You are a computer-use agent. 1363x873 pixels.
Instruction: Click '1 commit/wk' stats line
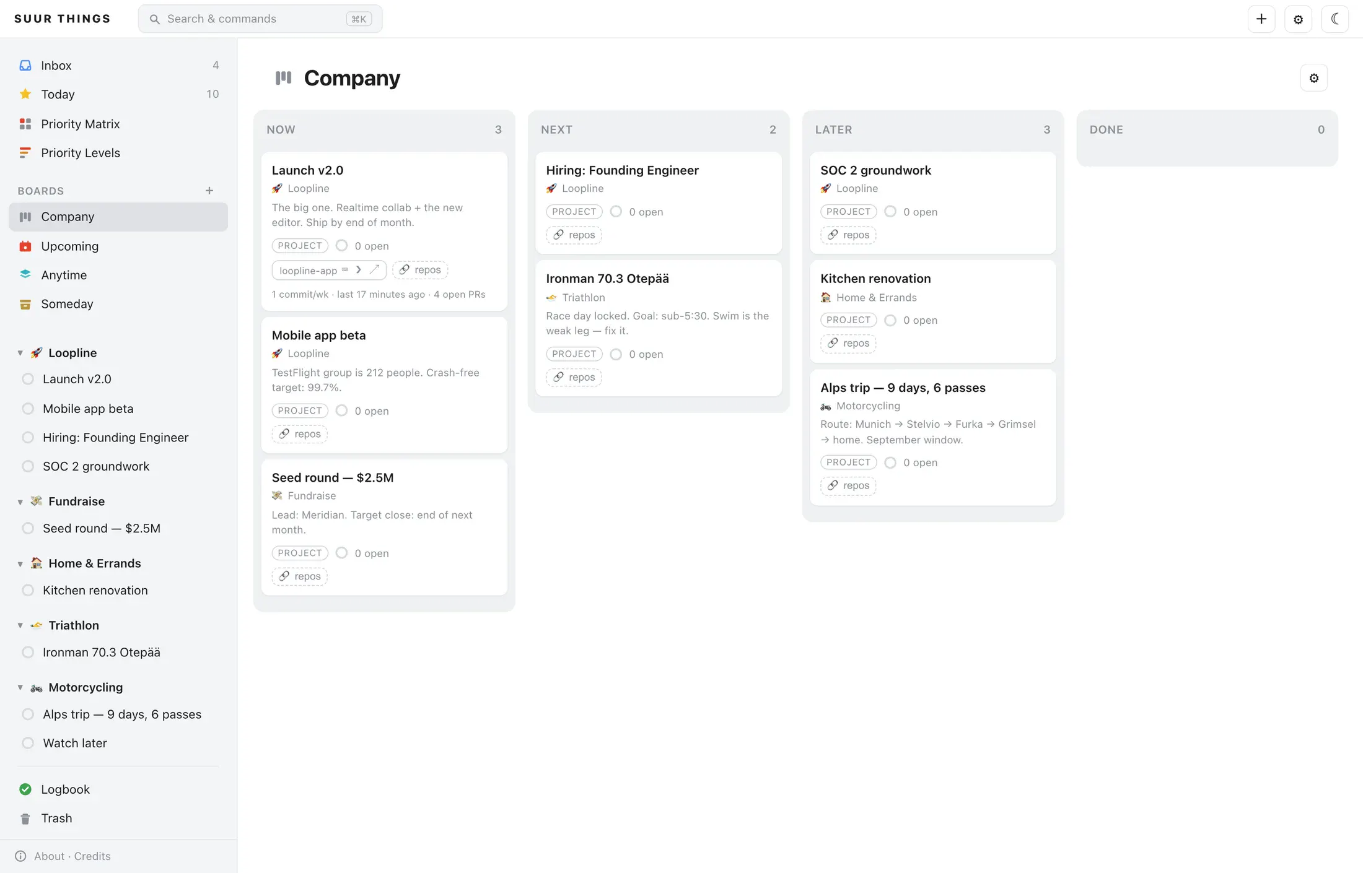(x=379, y=294)
